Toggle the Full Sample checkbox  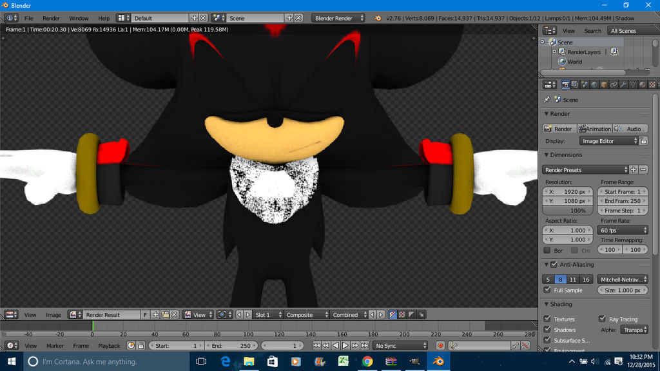pyautogui.click(x=547, y=290)
